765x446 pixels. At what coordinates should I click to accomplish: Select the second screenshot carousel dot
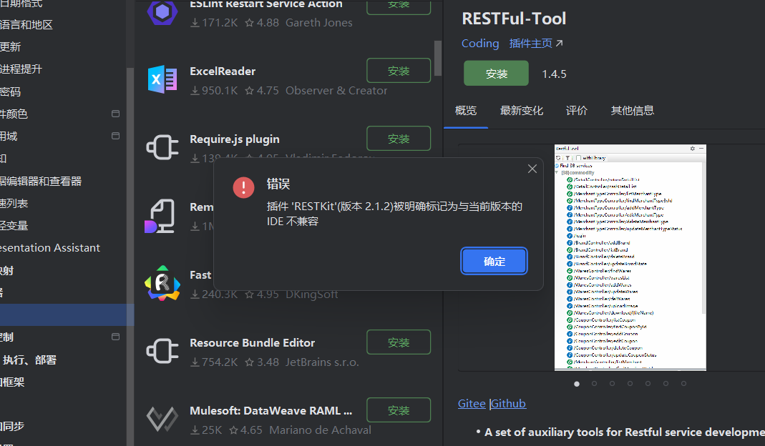click(x=594, y=384)
